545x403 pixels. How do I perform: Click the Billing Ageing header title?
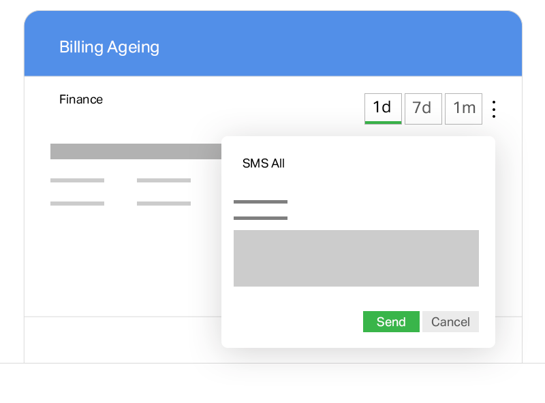point(109,47)
